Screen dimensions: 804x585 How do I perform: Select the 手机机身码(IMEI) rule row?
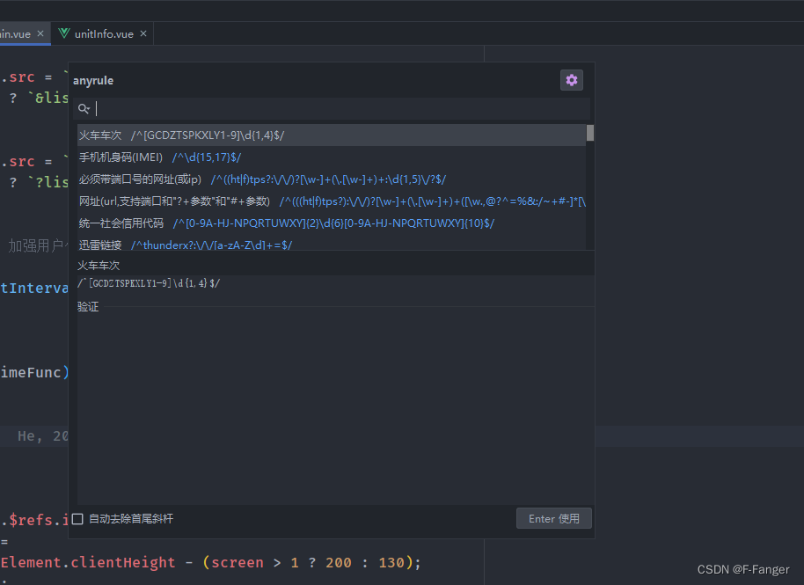(332, 157)
